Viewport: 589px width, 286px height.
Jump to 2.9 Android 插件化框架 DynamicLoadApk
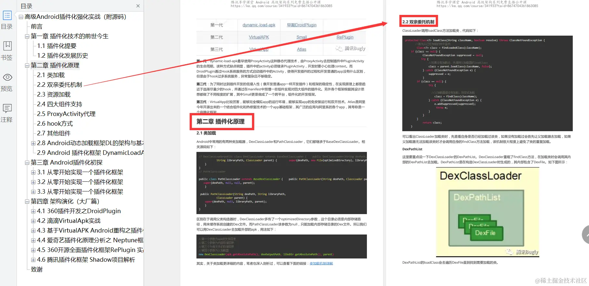[x=90, y=153]
